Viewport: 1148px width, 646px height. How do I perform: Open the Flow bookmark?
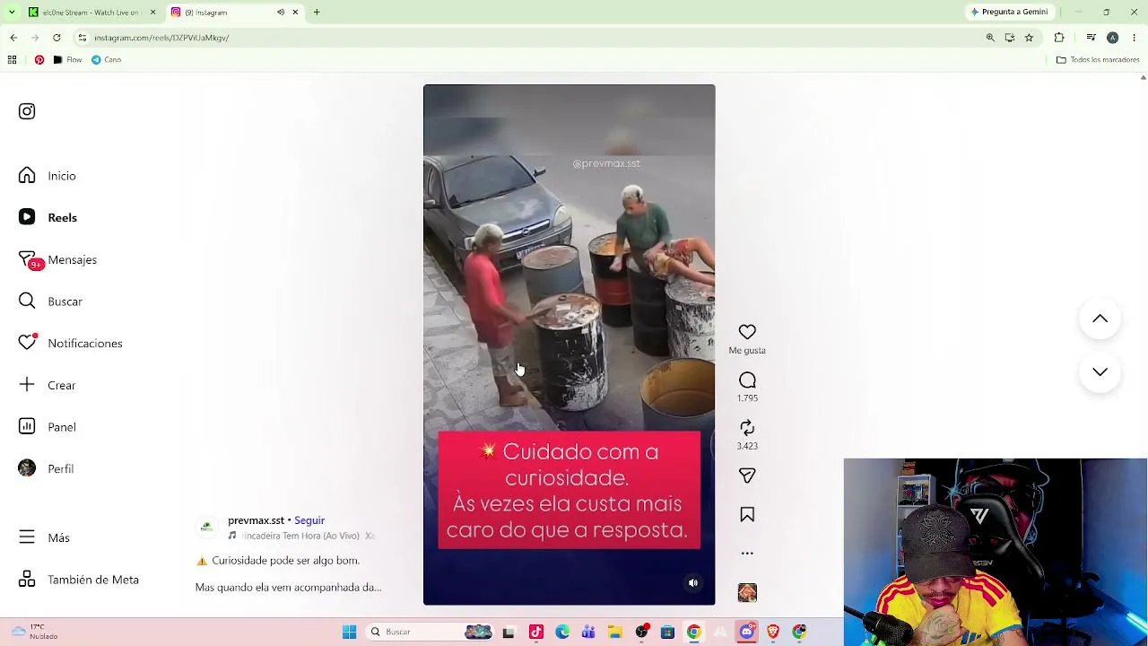pos(67,60)
